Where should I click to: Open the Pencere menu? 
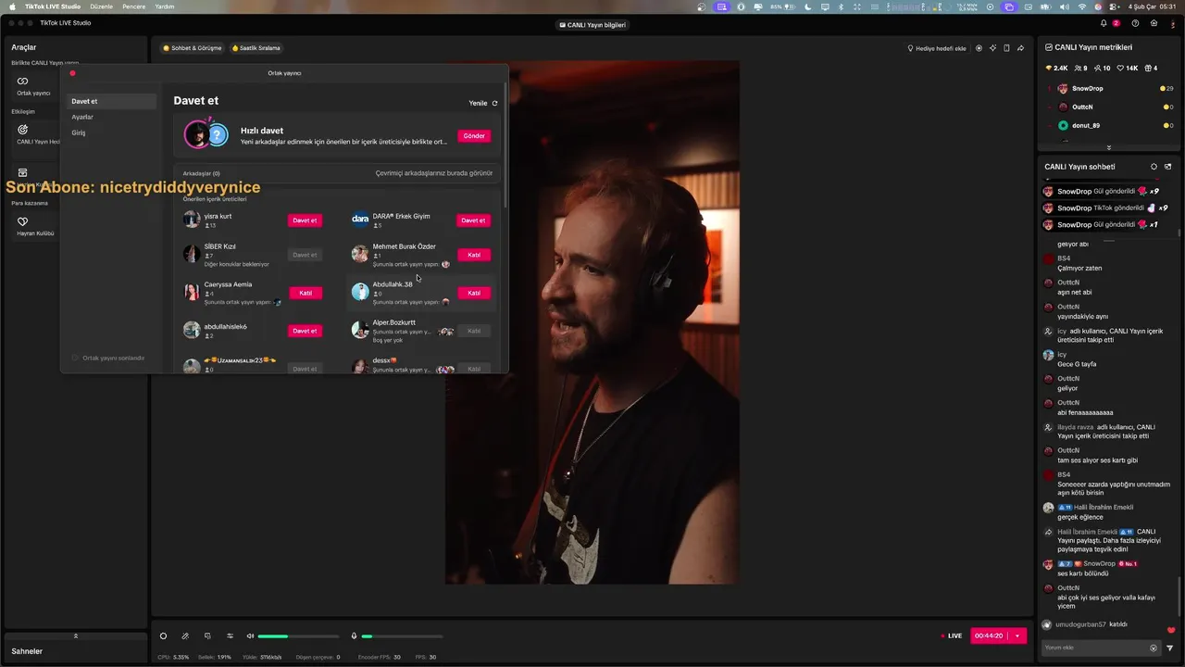pyautogui.click(x=133, y=6)
